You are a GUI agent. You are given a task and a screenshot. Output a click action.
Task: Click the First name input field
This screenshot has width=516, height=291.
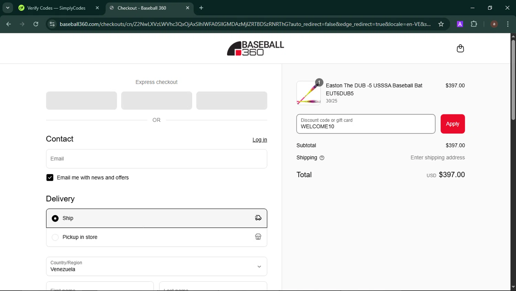click(x=100, y=286)
